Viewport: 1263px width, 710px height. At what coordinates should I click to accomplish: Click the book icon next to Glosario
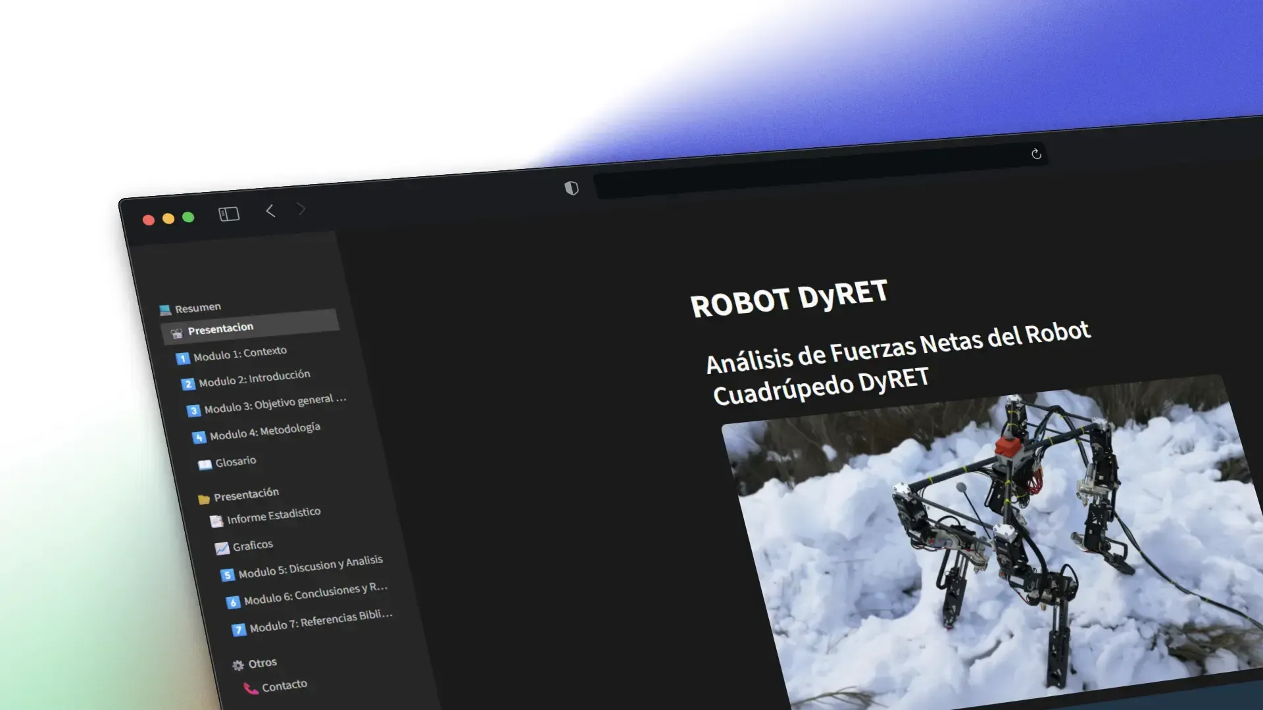pos(205,463)
